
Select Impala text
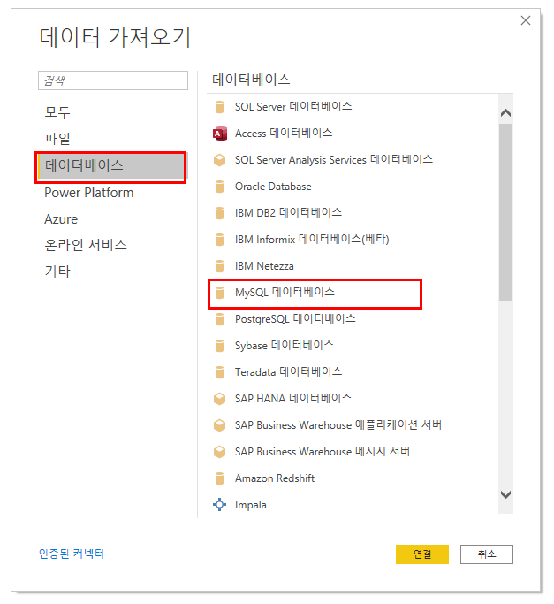pyautogui.click(x=251, y=505)
